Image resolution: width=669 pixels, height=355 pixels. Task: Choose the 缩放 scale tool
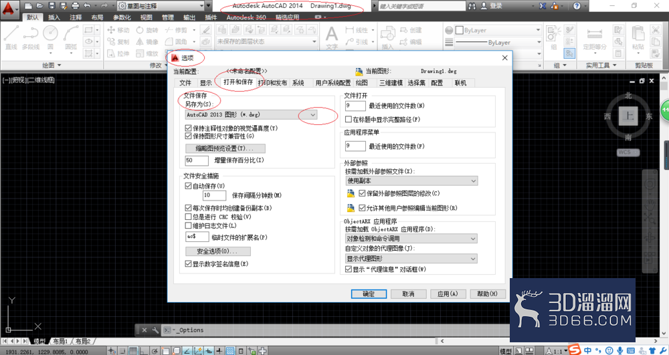point(147,53)
